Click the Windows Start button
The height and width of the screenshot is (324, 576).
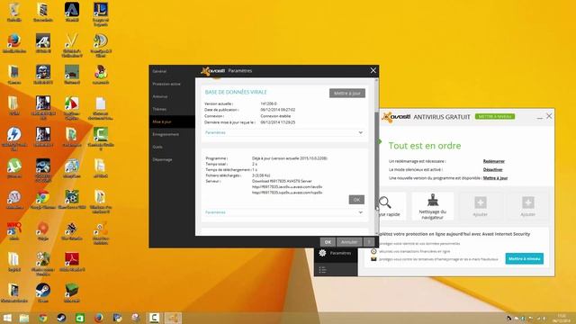(7, 318)
